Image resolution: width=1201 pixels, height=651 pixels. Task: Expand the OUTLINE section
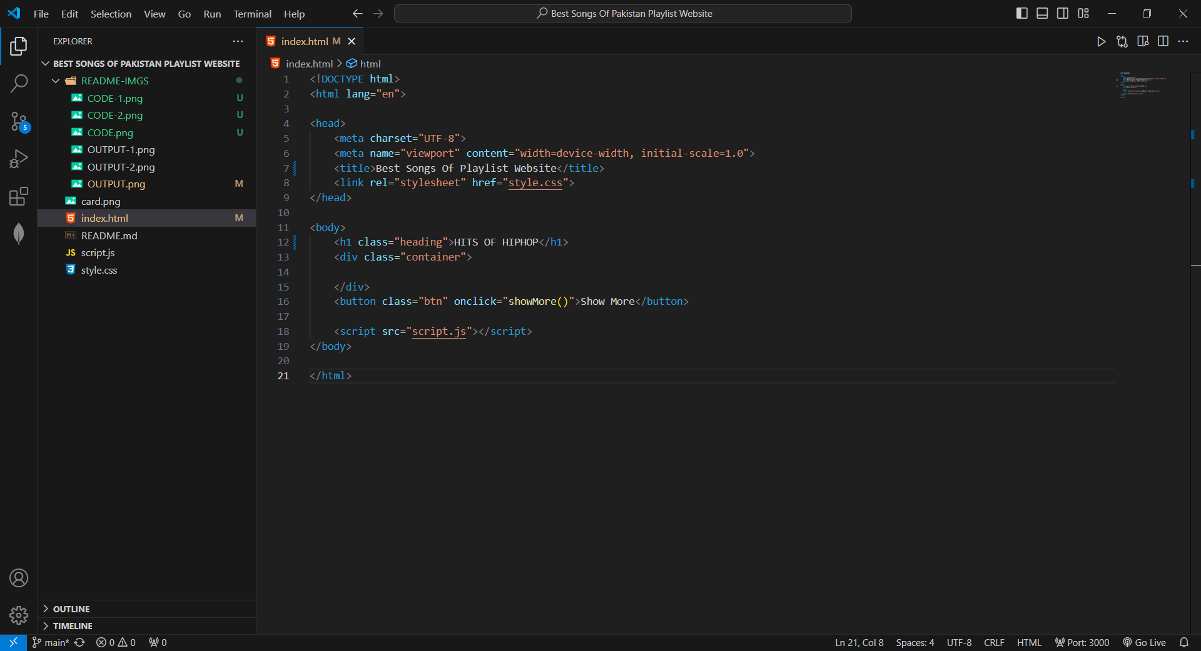147,609
